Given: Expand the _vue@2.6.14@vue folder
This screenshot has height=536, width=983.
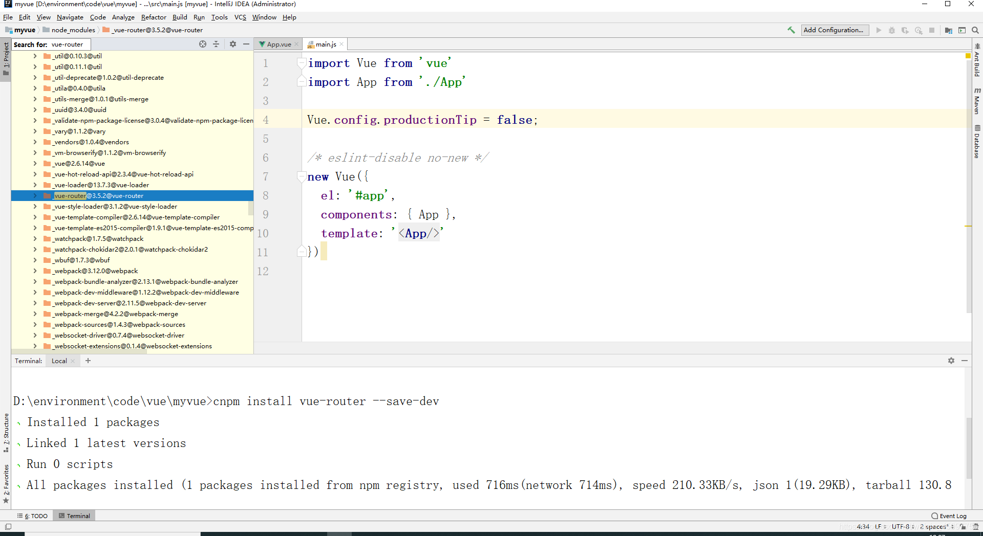Looking at the screenshot, I should point(35,163).
